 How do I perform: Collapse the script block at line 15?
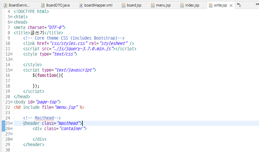click(12, 70)
